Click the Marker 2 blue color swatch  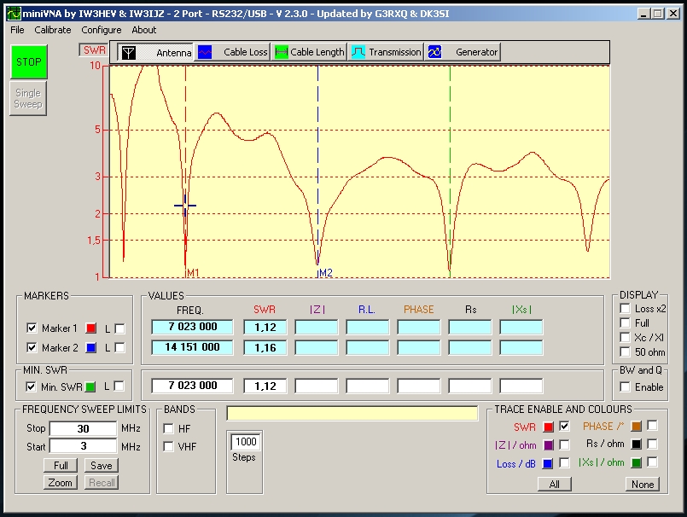(x=91, y=348)
